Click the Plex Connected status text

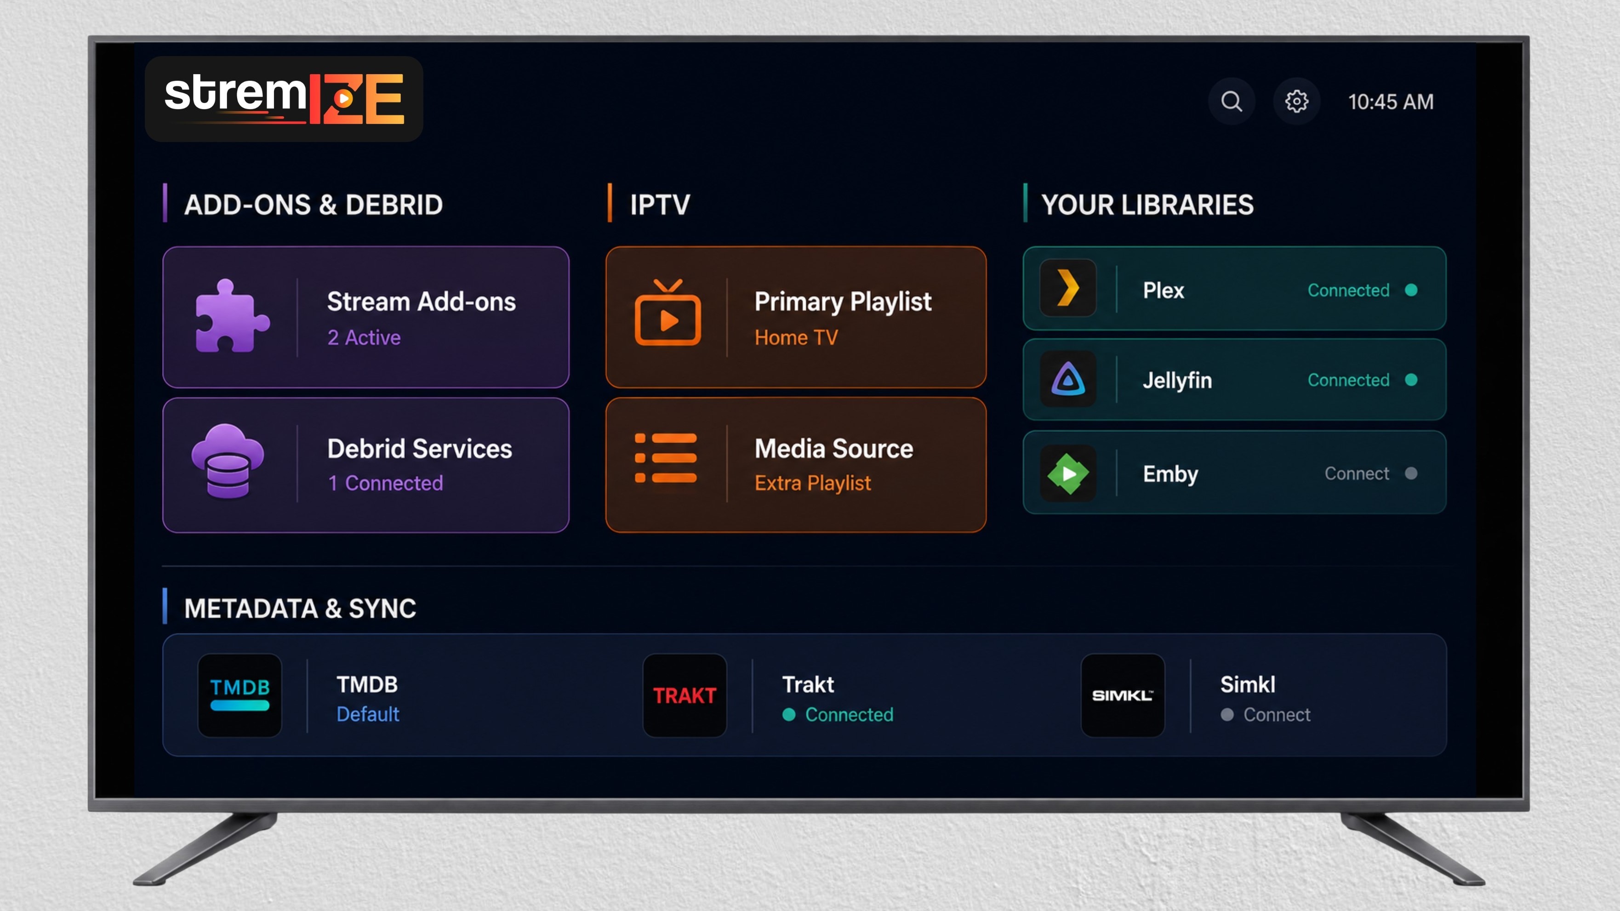click(x=1348, y=290)
